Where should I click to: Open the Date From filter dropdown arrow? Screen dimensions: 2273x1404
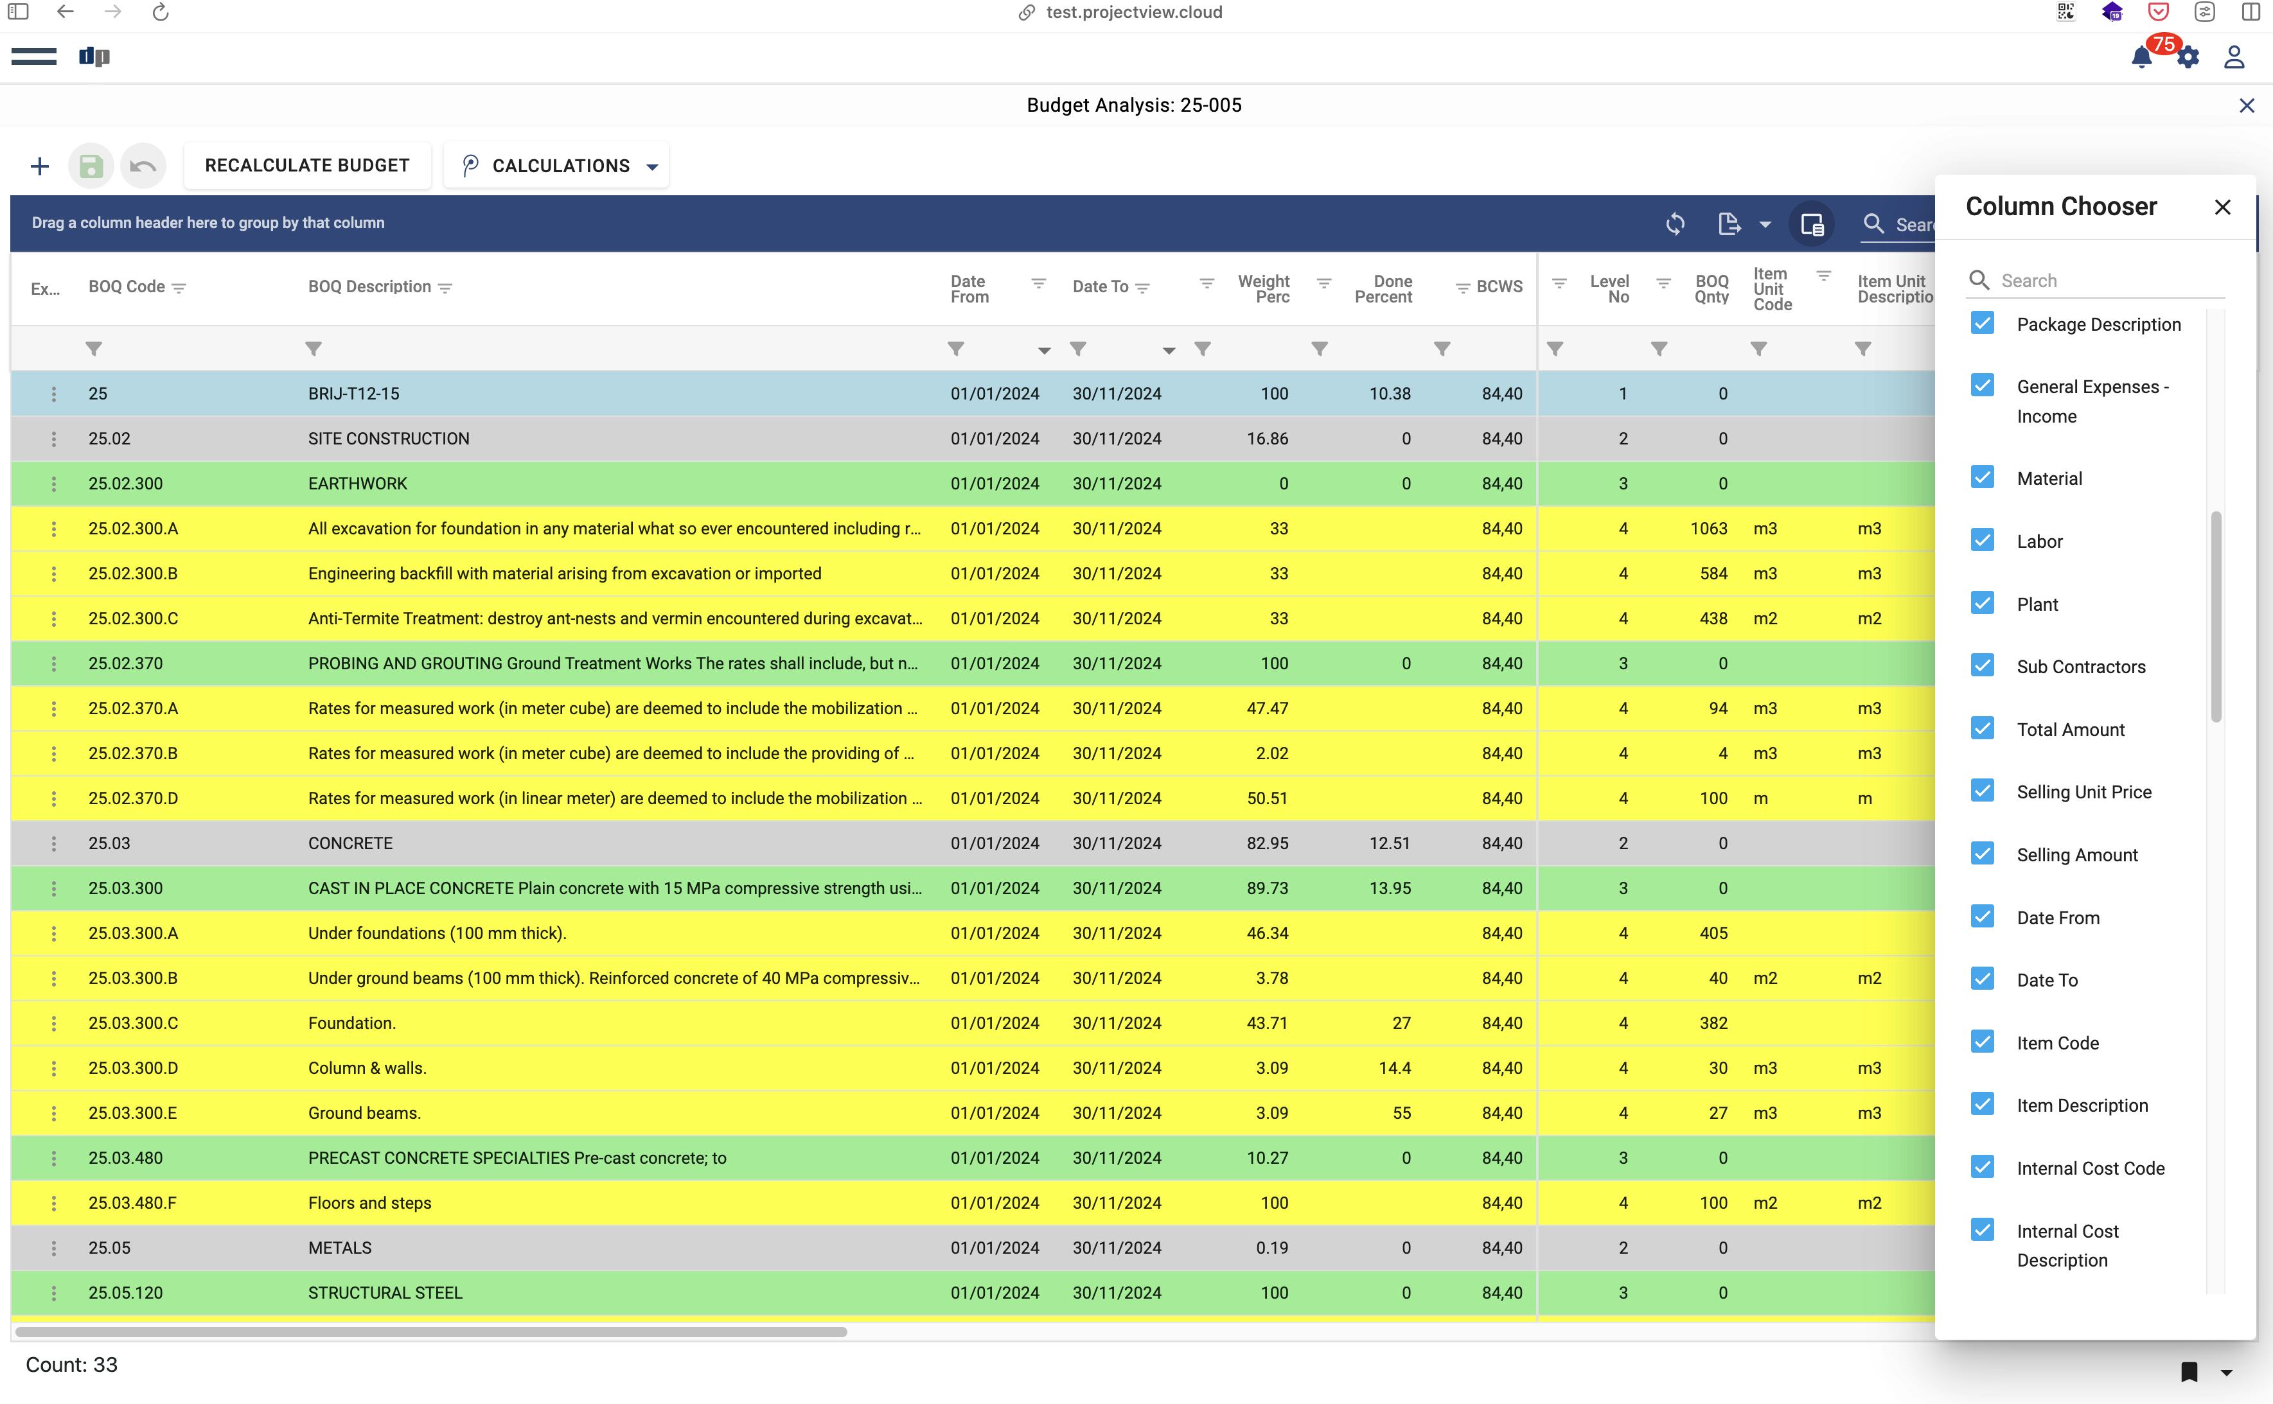1044,350
